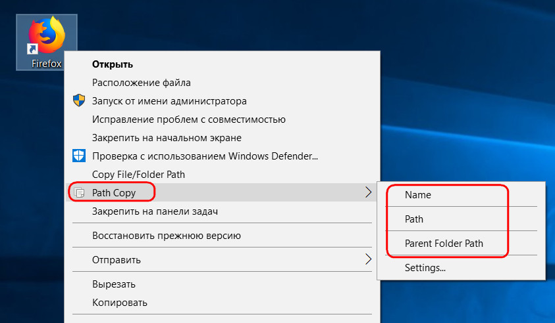
Task: Choose Восстановить прежнюю версию
Action: (167, 236)
